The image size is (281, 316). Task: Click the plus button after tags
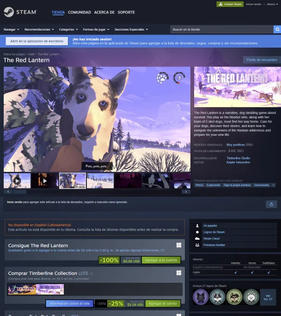(x=274, y=185)
